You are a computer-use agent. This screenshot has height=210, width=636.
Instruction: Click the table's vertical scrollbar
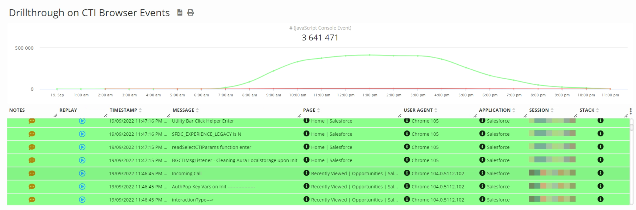(x=632, y=127)
